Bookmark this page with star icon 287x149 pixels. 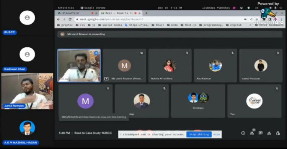coord(257,19)
